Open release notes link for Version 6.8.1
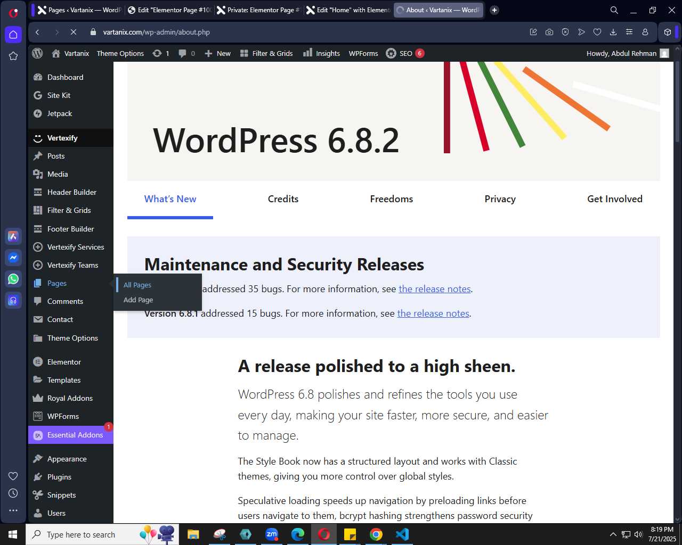Viewport: 682px width, 545px height. click(433, 313)
